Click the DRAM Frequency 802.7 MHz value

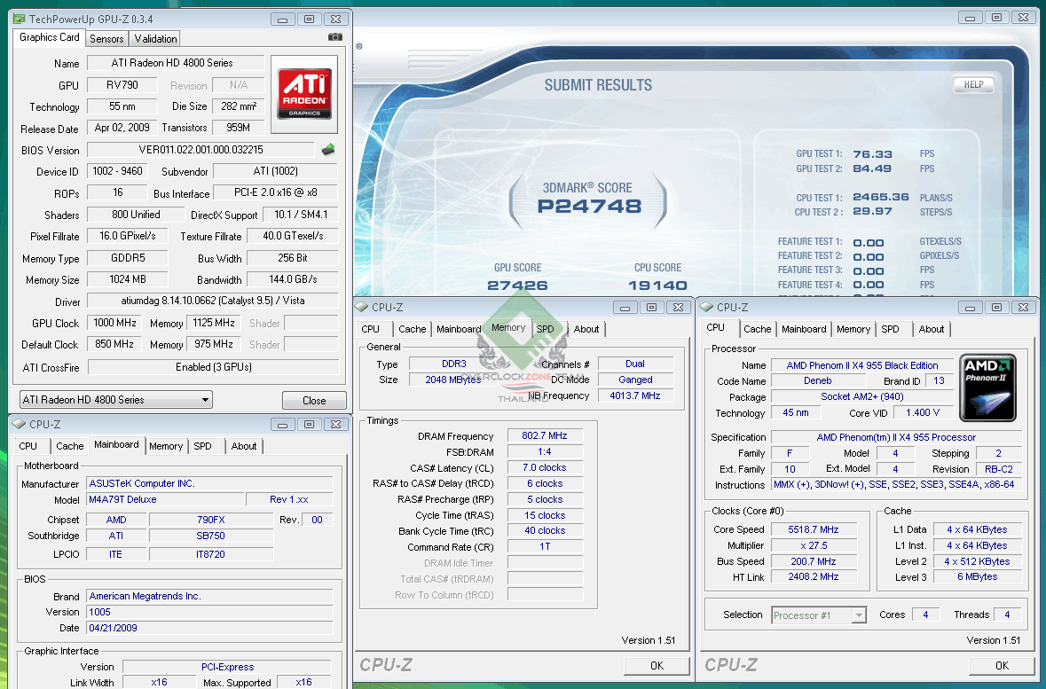point(545,435)
